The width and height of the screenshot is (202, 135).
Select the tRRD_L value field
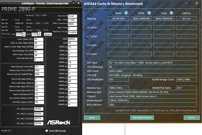coord(39,79)
